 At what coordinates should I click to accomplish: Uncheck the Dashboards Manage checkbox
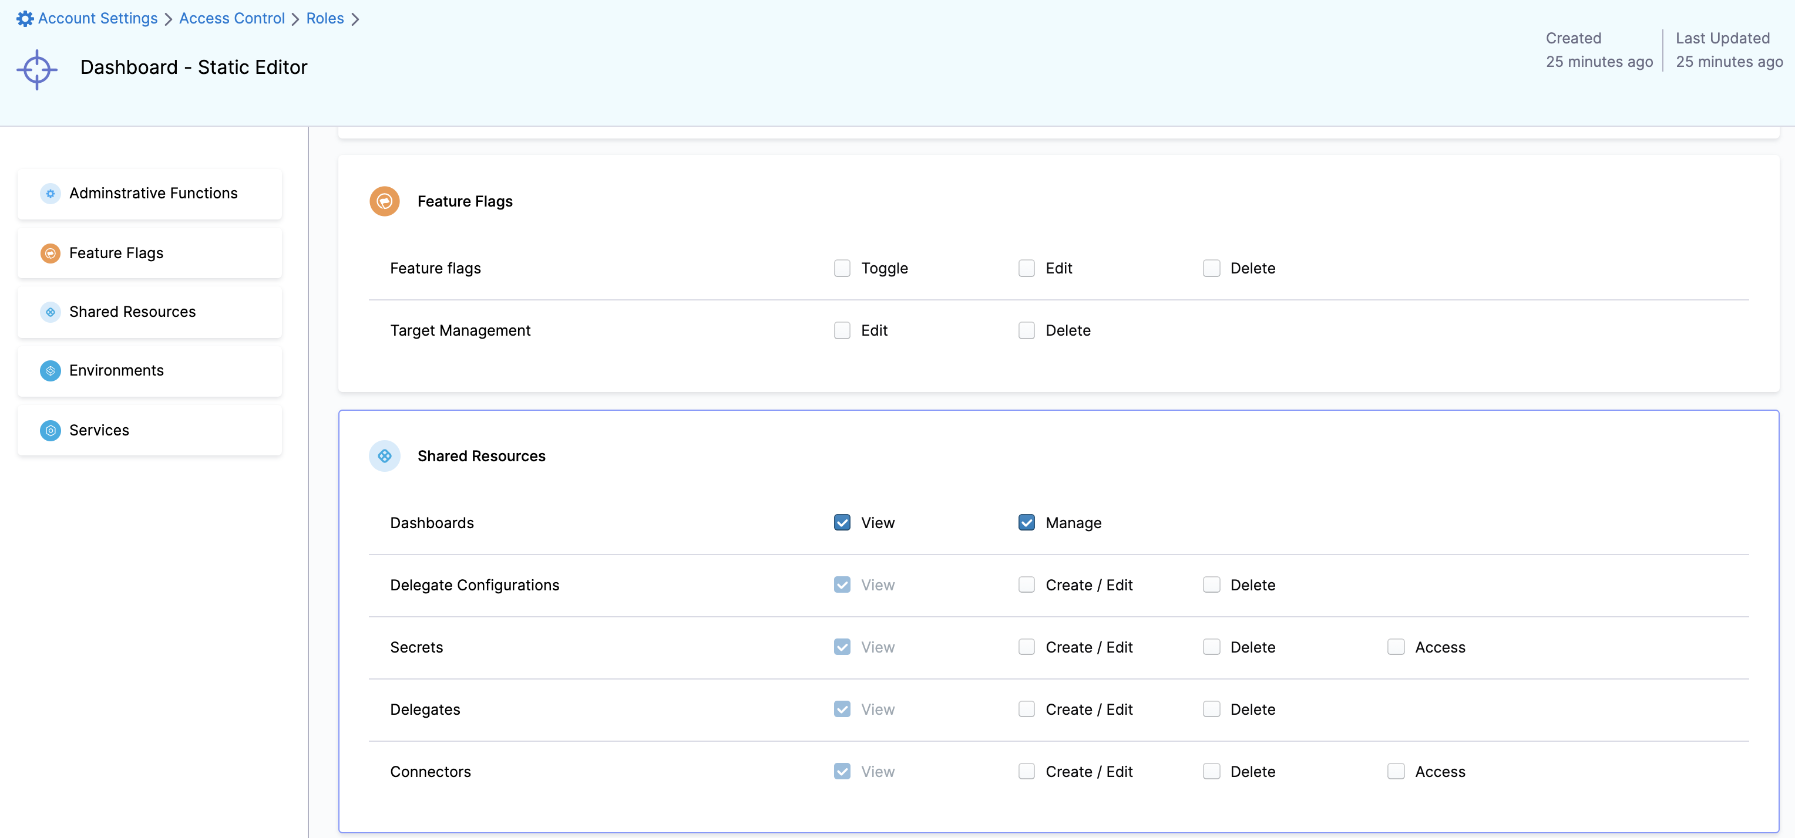point(1026,523)
